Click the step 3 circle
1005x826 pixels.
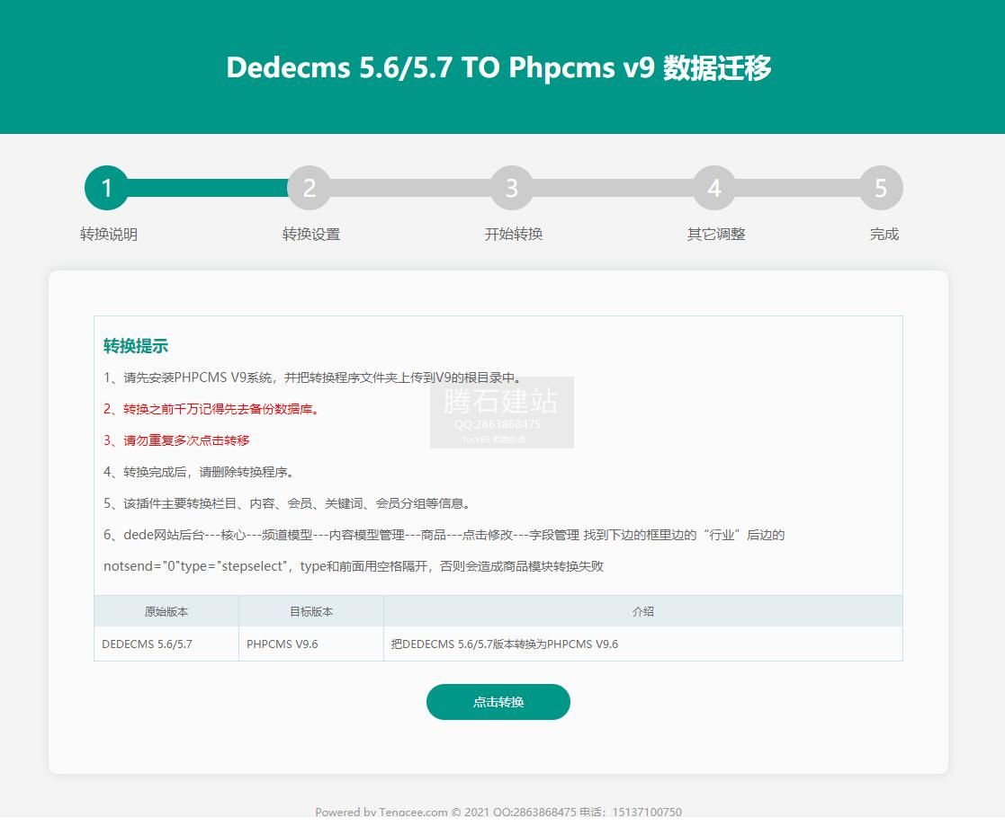(x=511, y=188)
